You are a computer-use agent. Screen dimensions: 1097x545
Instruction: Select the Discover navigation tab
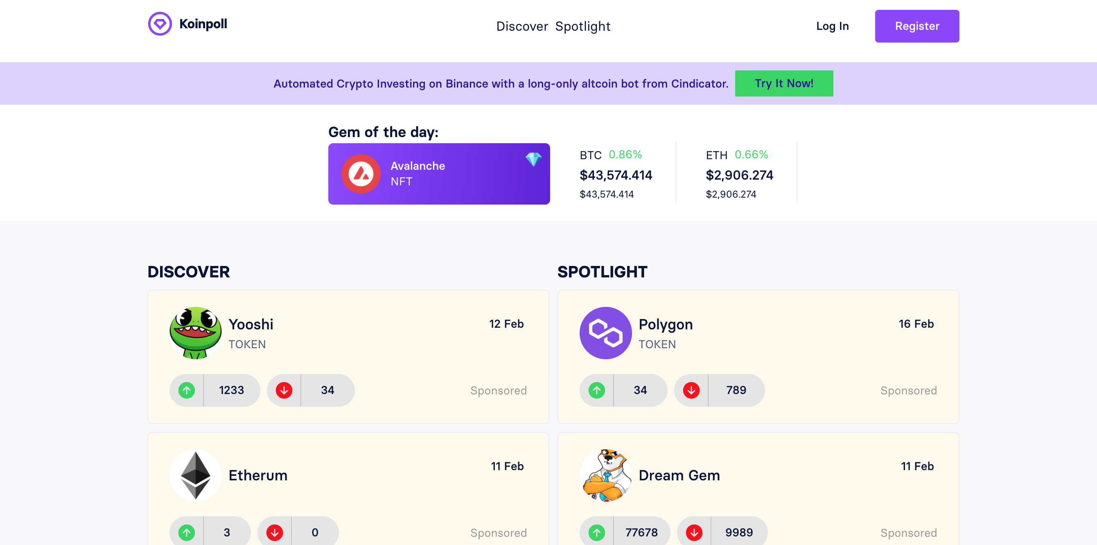coord(522,27)
